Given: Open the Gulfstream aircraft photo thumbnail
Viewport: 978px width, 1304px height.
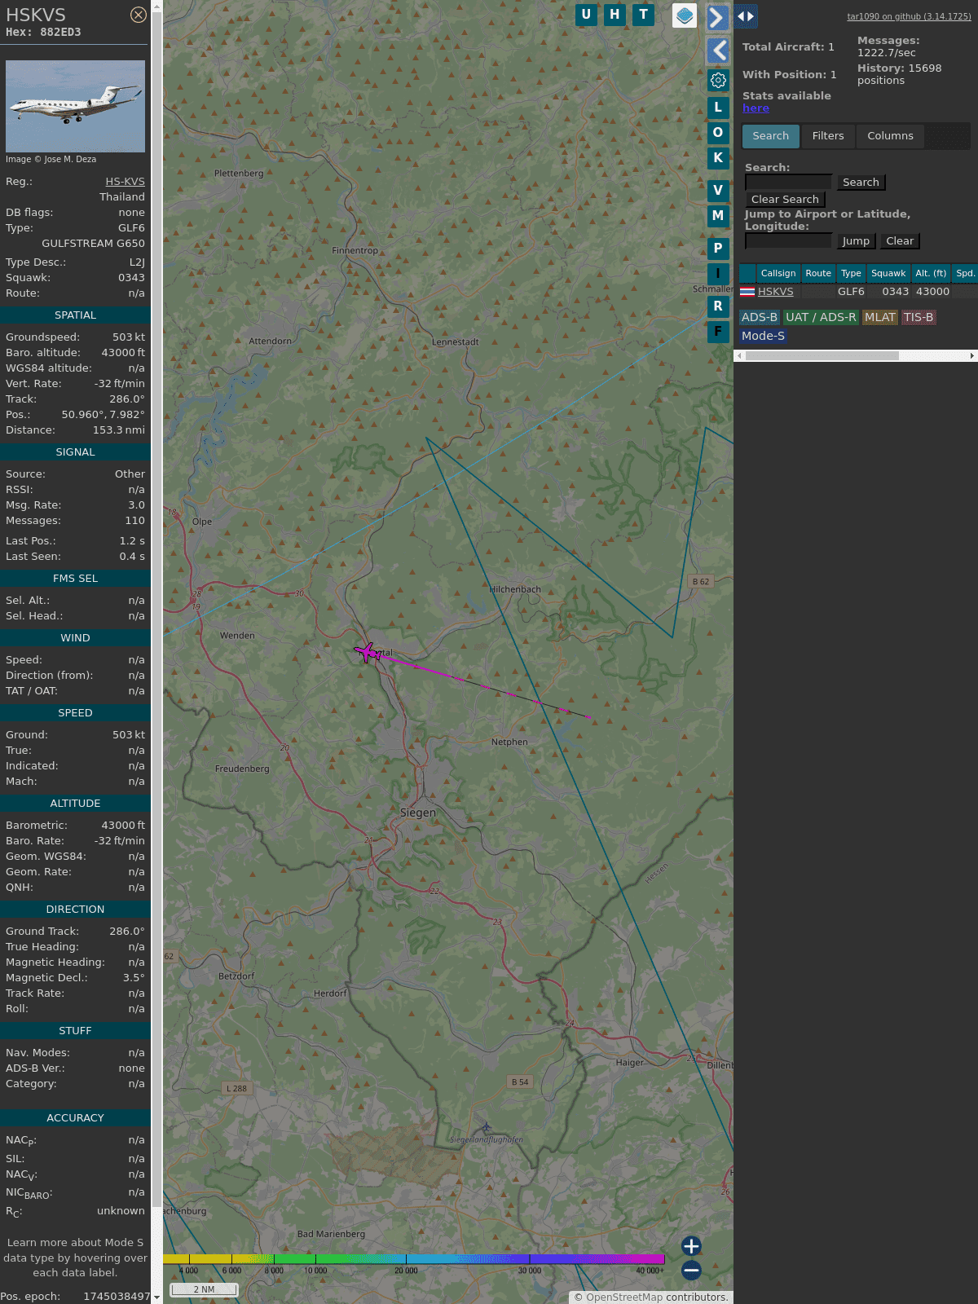Looking at the screenshot, I should point(75,106).
